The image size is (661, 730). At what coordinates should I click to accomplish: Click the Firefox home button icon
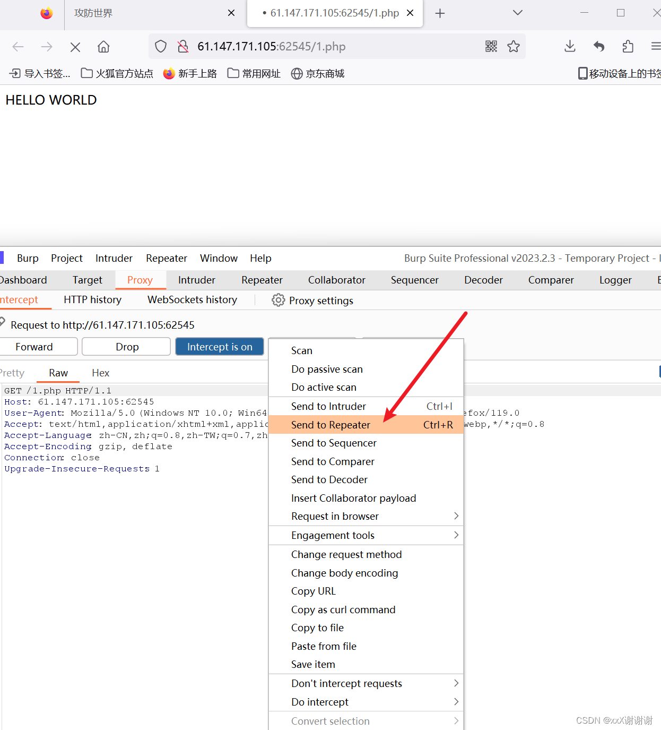coord(103,47)
